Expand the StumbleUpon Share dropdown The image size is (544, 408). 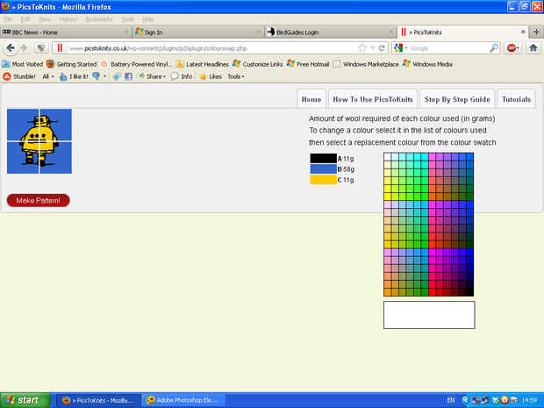[x=153, y=76]
